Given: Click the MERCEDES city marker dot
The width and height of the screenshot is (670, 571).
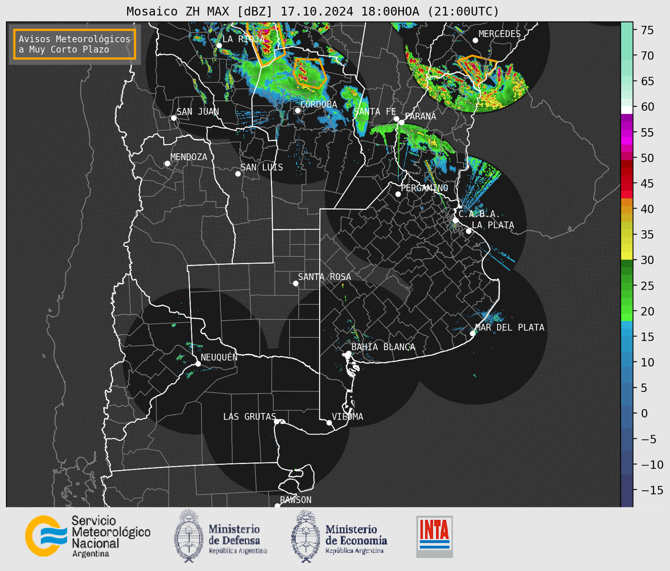Looking at the screenshot, I should point(475,40).
